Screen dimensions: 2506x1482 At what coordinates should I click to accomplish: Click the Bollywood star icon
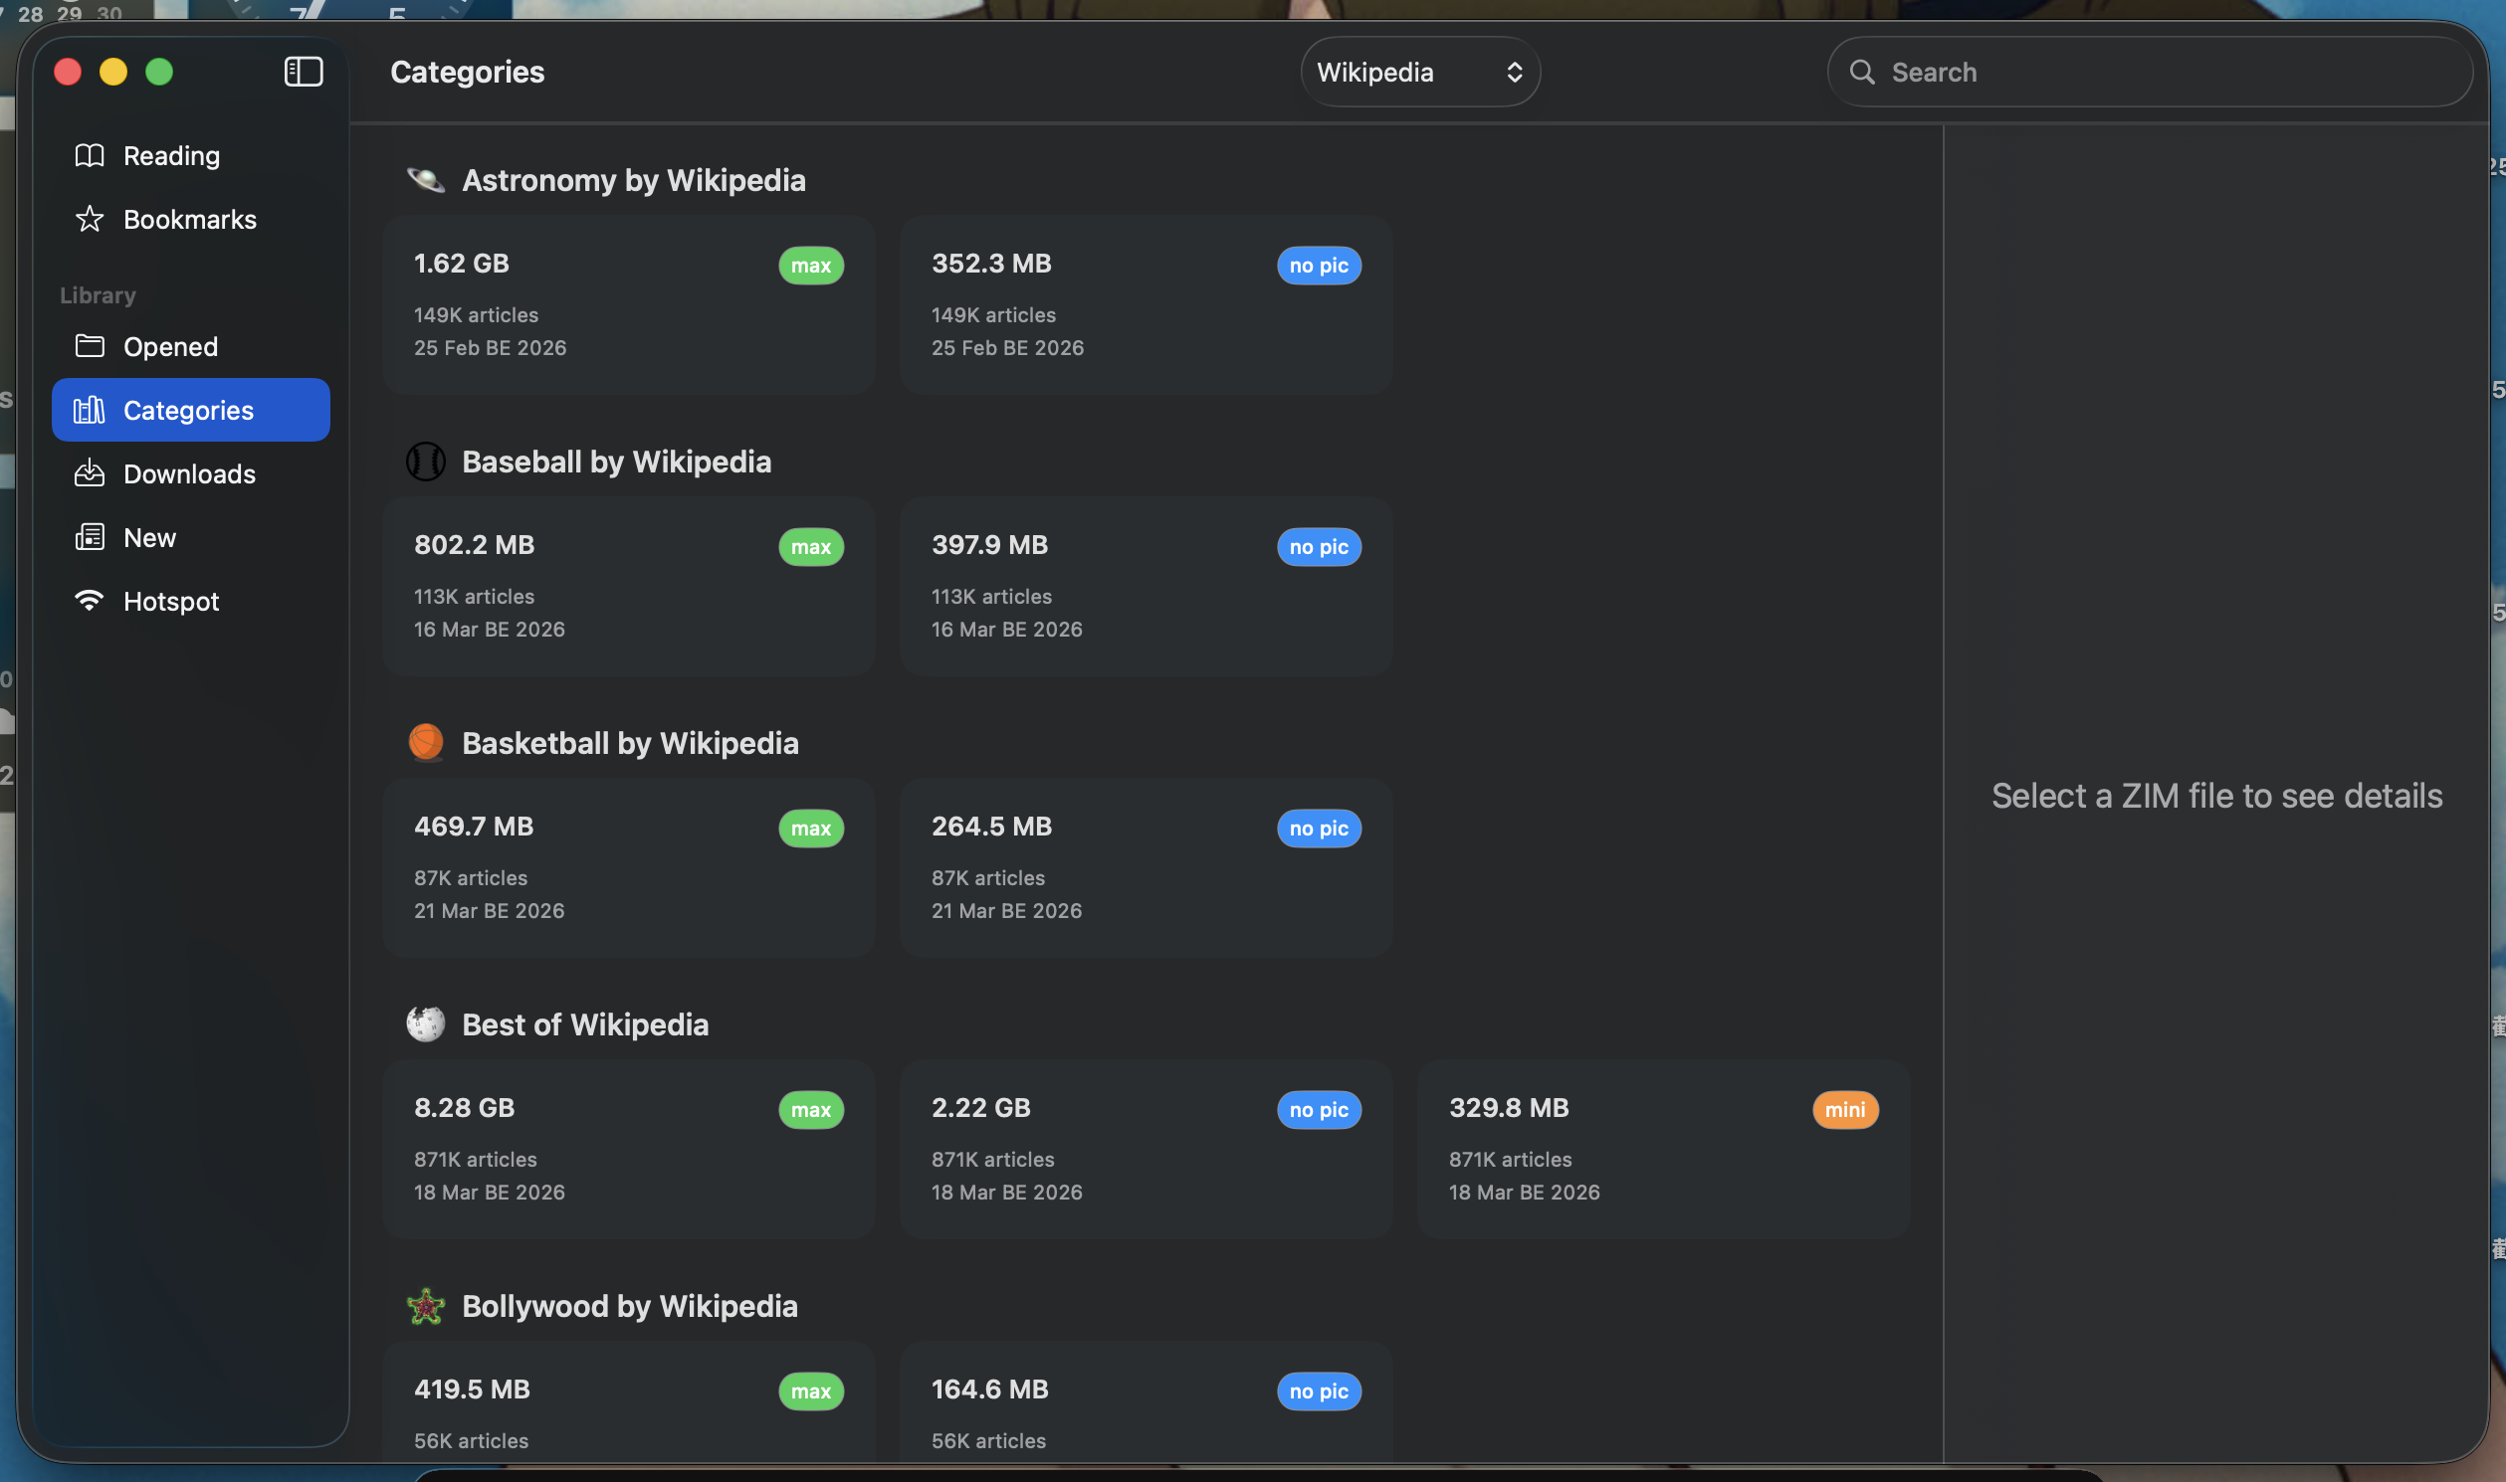[x=426, y=1306]
